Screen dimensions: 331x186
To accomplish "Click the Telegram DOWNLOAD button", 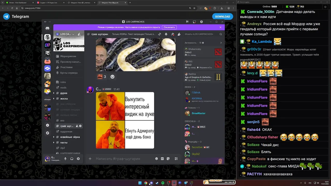I will pyautogui.click(x=223, y=17).
